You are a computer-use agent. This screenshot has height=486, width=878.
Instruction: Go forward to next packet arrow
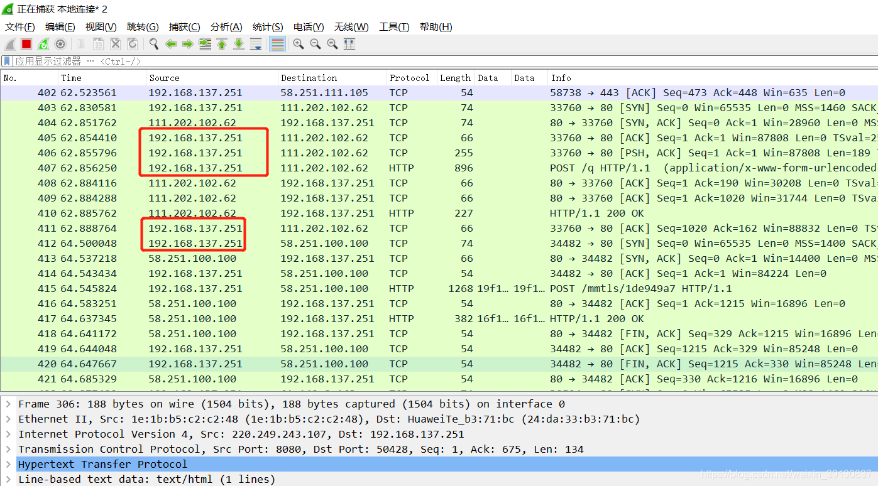click(187, 44)
